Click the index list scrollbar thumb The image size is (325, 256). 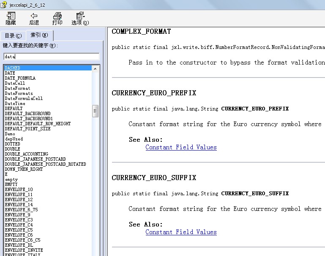coord(95,111)
